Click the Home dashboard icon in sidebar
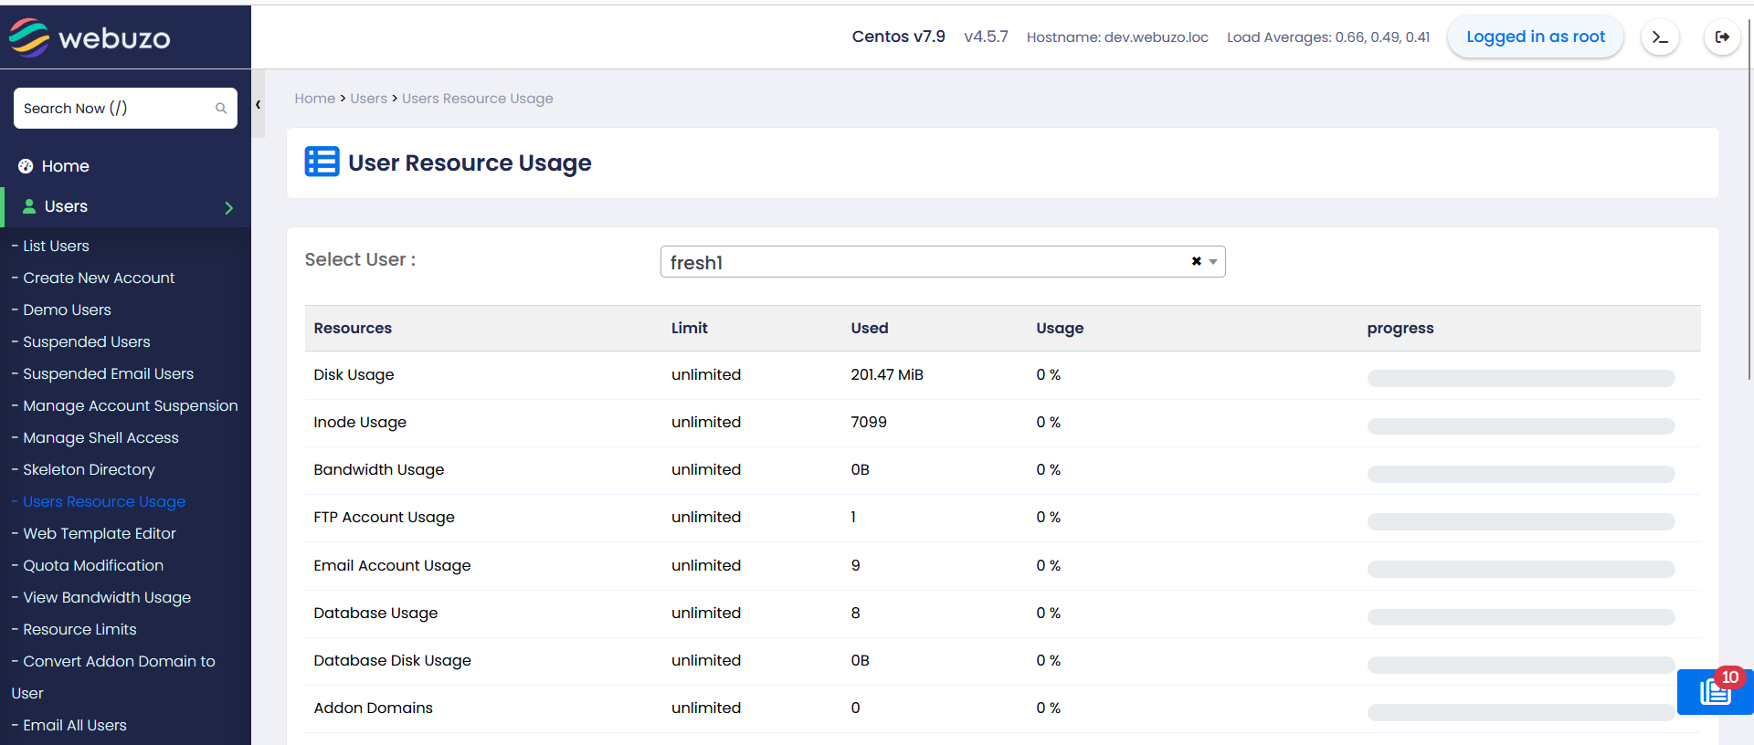The height and width of the screenshot is (745, 1754). [x=26, y=166]
